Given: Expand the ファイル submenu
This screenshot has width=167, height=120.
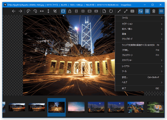Looking at the screenshot, I should click(140, 18).
